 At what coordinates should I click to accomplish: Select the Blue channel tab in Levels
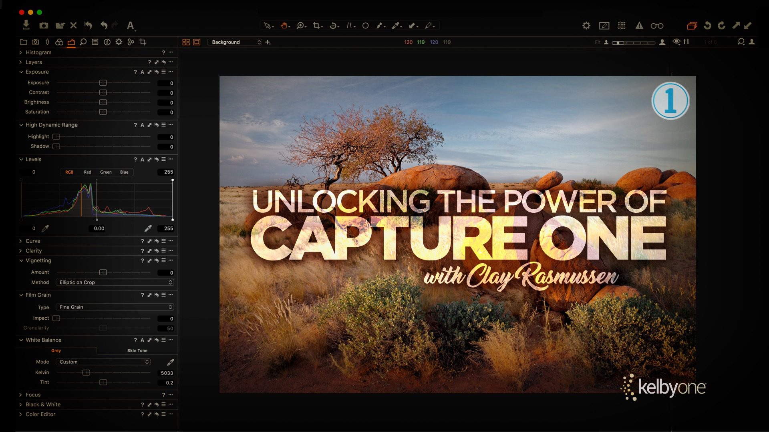point(124,172)
